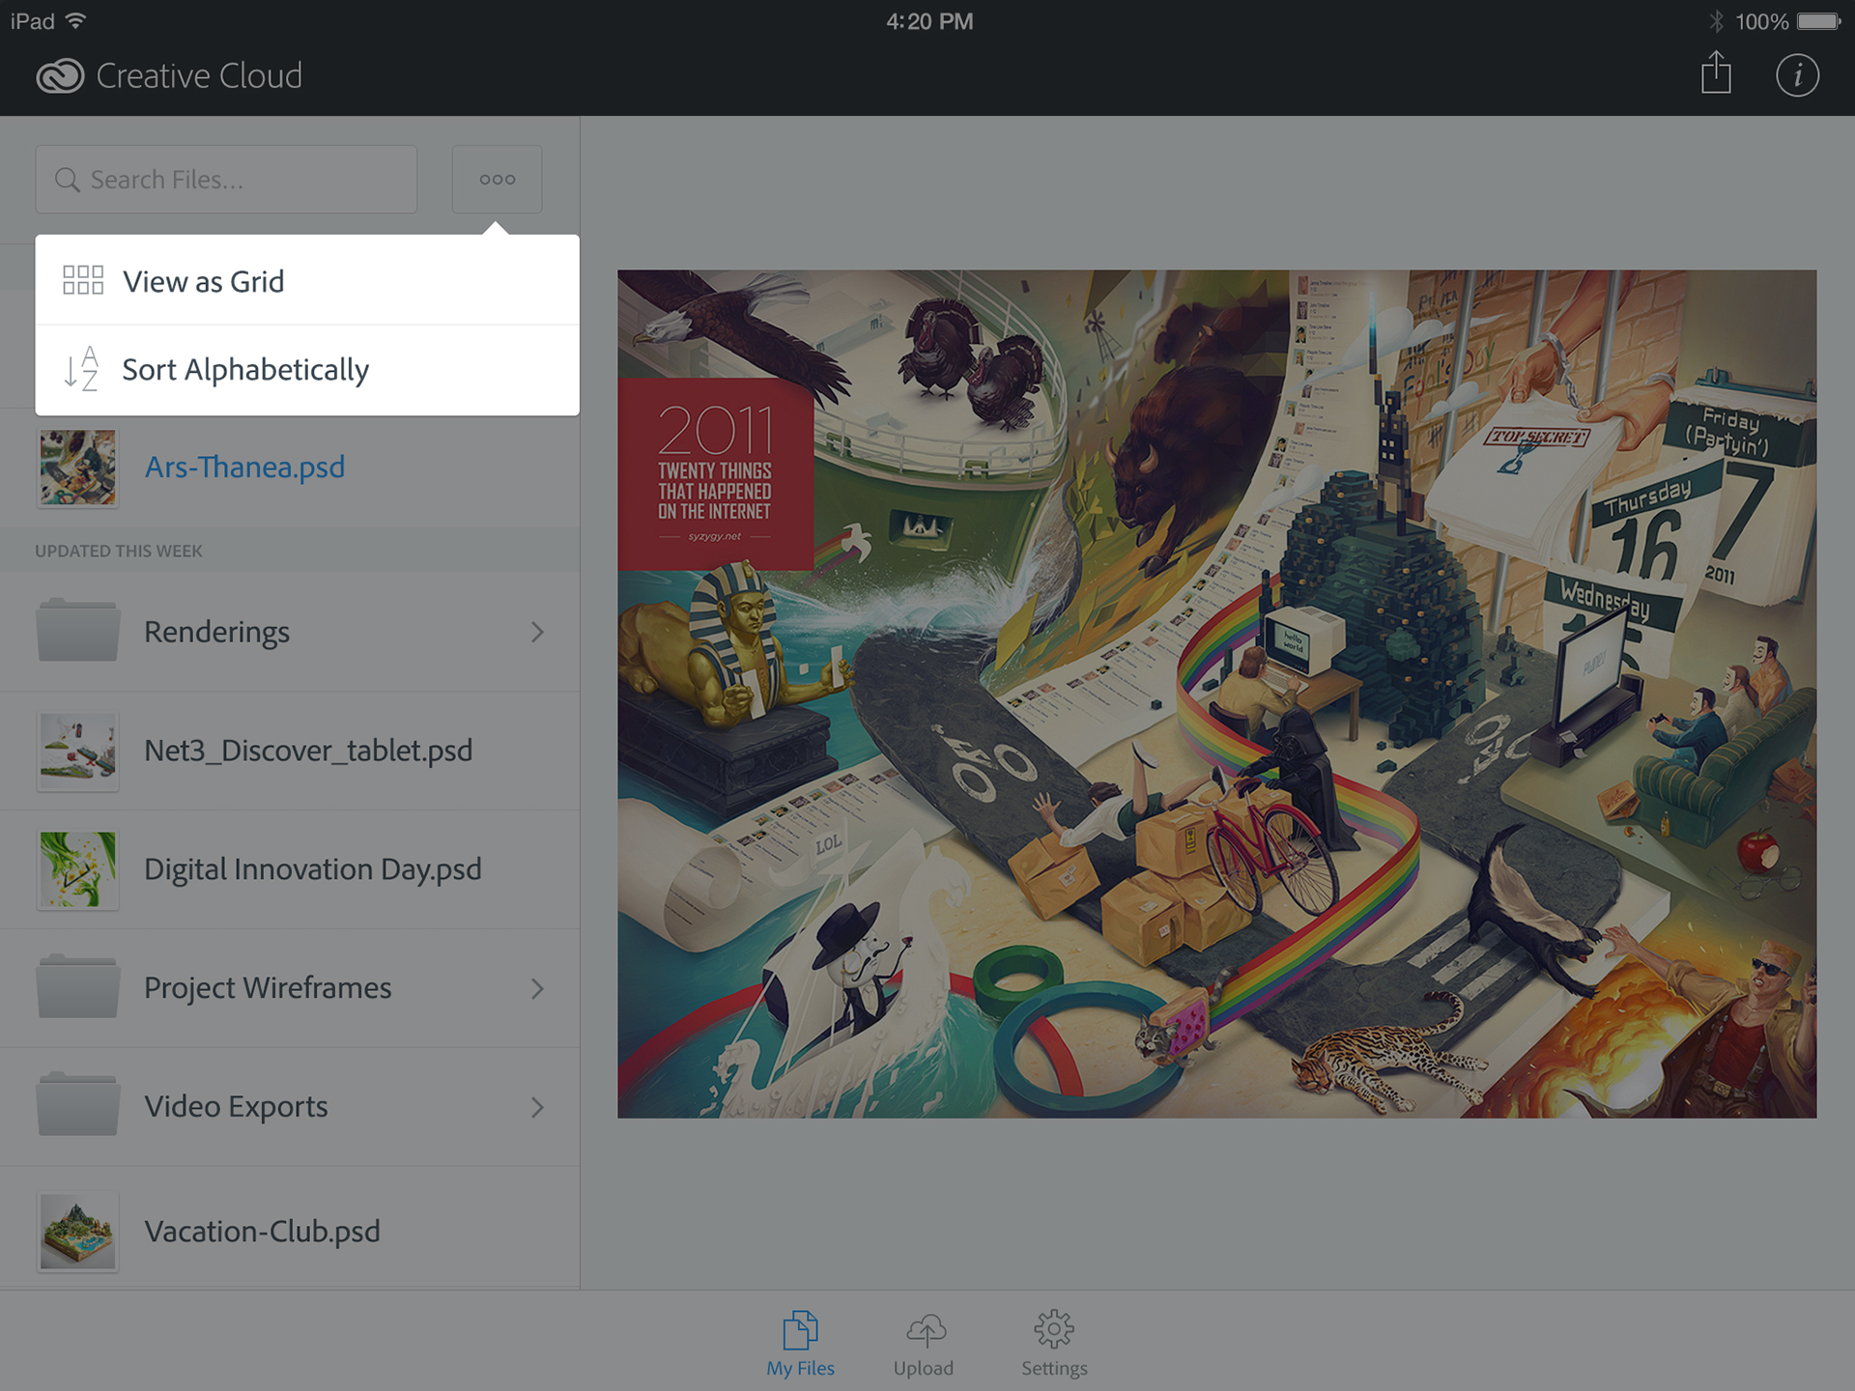1855x1391 pixels.
Task: Switch to the Upload tab
Action: pyautogui.click(x=924, y=1344)
